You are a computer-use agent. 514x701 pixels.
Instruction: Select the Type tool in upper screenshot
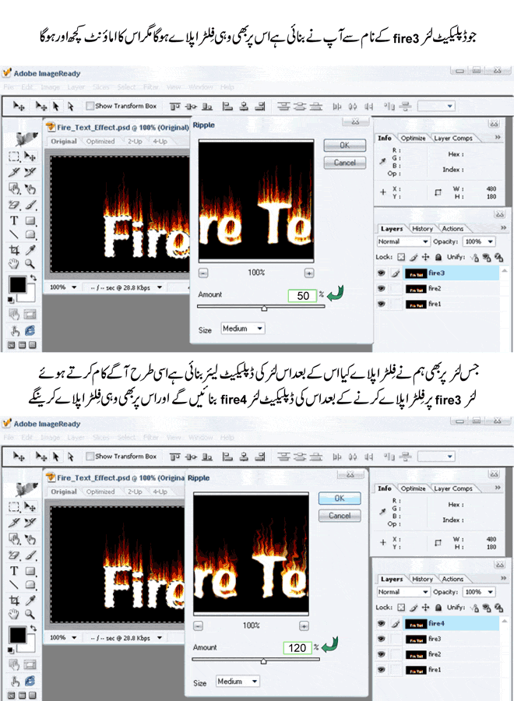14,220
